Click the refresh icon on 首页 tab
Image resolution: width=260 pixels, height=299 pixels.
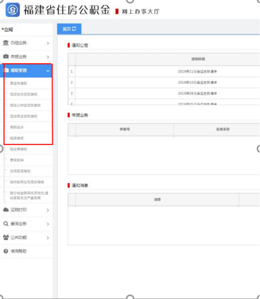[x=74, y=29]
